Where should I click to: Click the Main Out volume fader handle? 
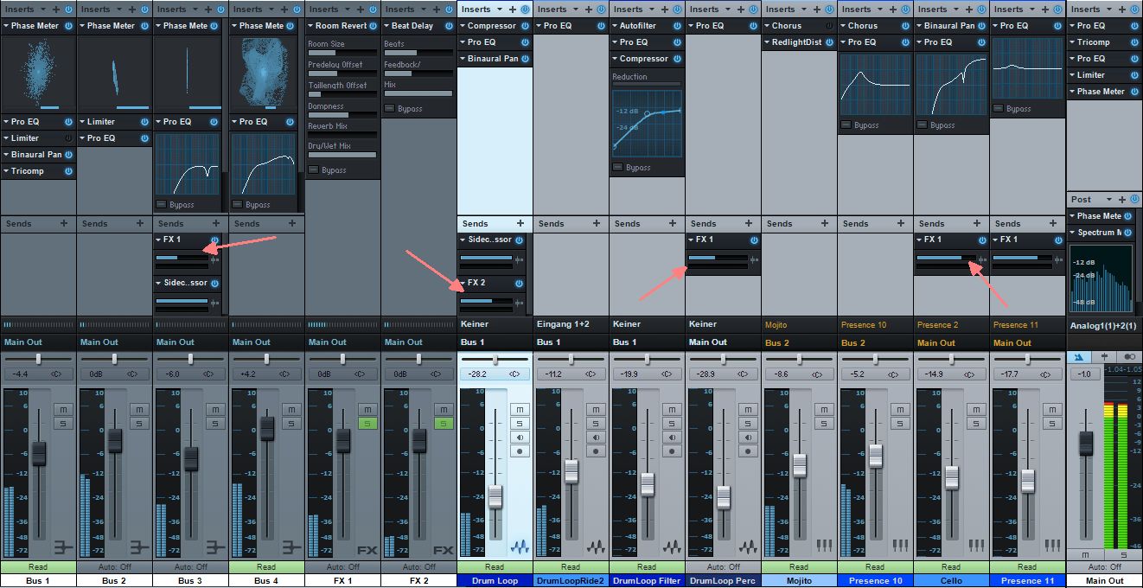coord(1087,443)
